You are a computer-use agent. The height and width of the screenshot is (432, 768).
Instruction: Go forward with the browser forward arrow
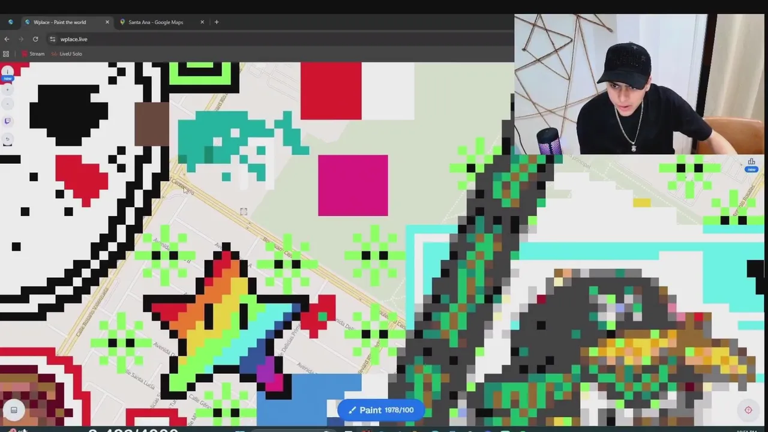(21, 39)
